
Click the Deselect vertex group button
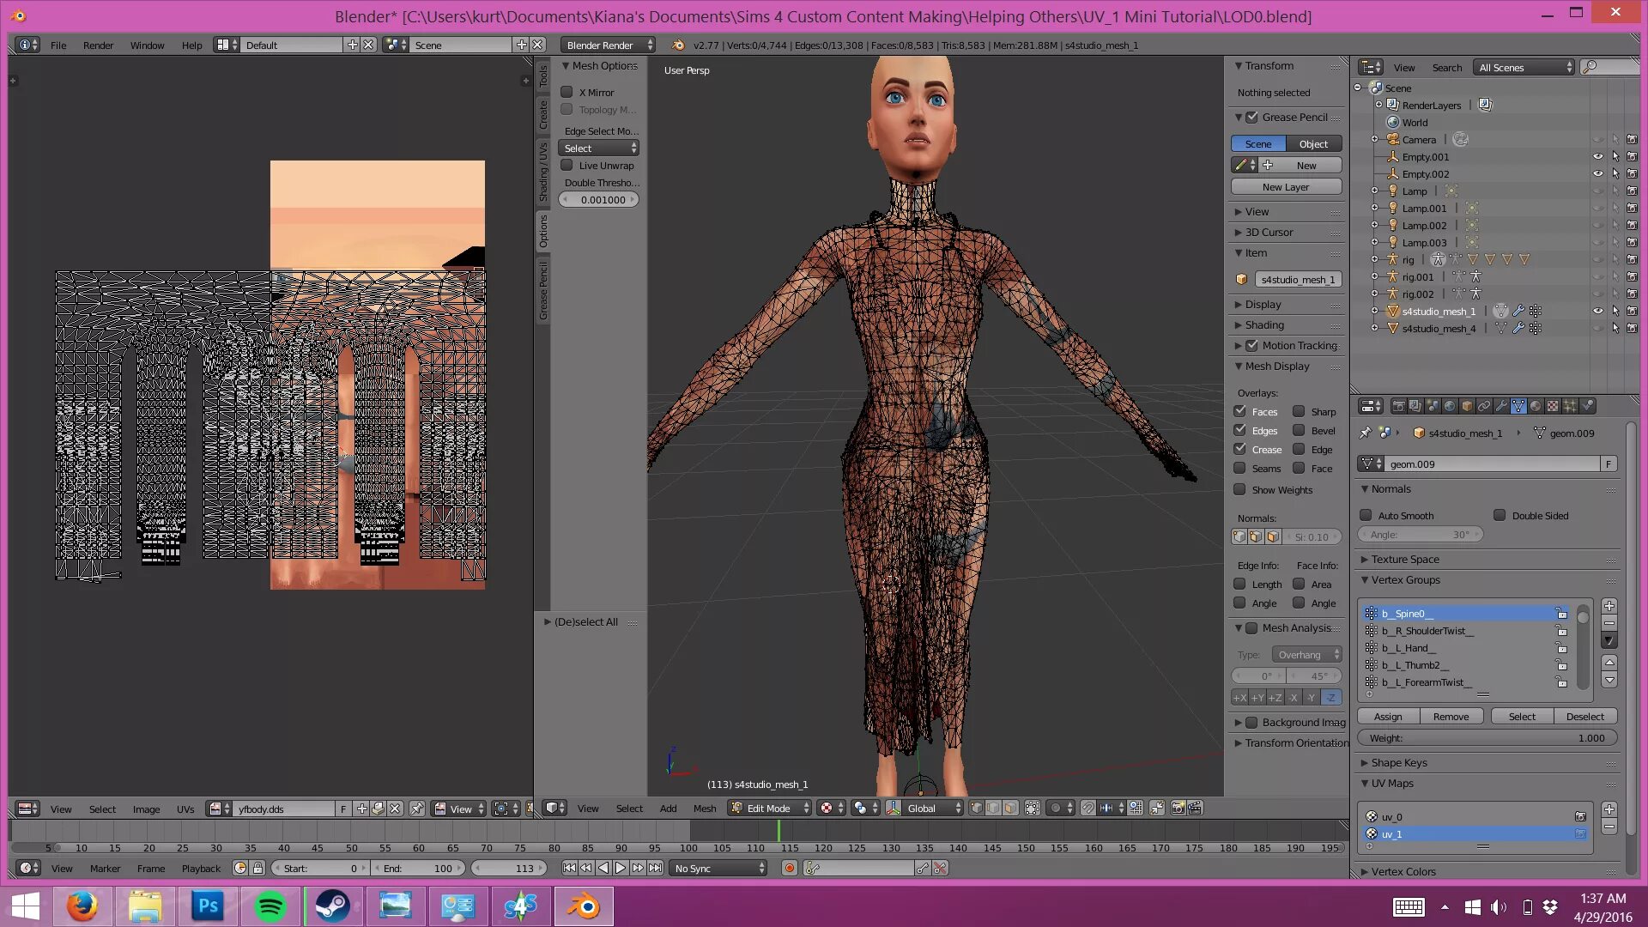(1584, 716)
